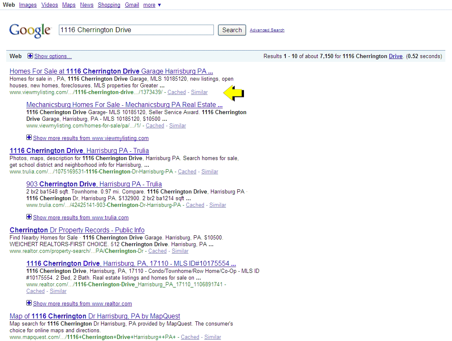The width and height of the screenshot is (452, 341).
Task: Open '903 Cherrington Drive' Trulia result
Action: coord(94,184)
